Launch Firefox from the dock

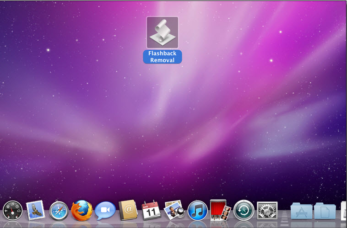pyautogui.click(x=82, y=210)
